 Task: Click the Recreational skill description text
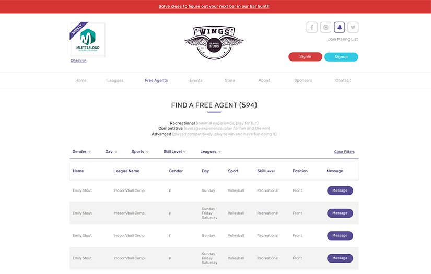tap(214, 123)
